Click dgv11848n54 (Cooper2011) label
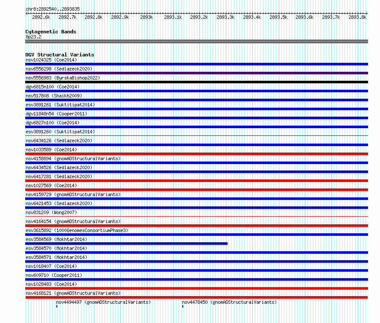380x323 pixels. click(56, 114)
